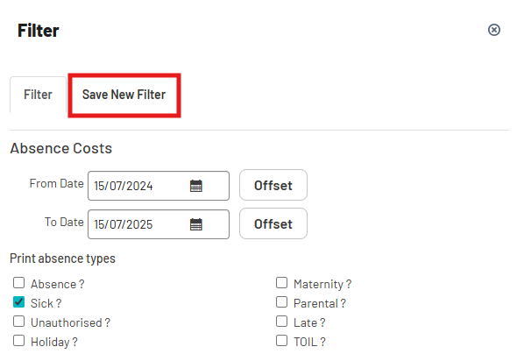Open the From Date calendar picker icon

[196, 186]
